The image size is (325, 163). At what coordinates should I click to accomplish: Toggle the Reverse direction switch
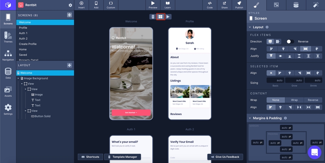tap(290, 41)
